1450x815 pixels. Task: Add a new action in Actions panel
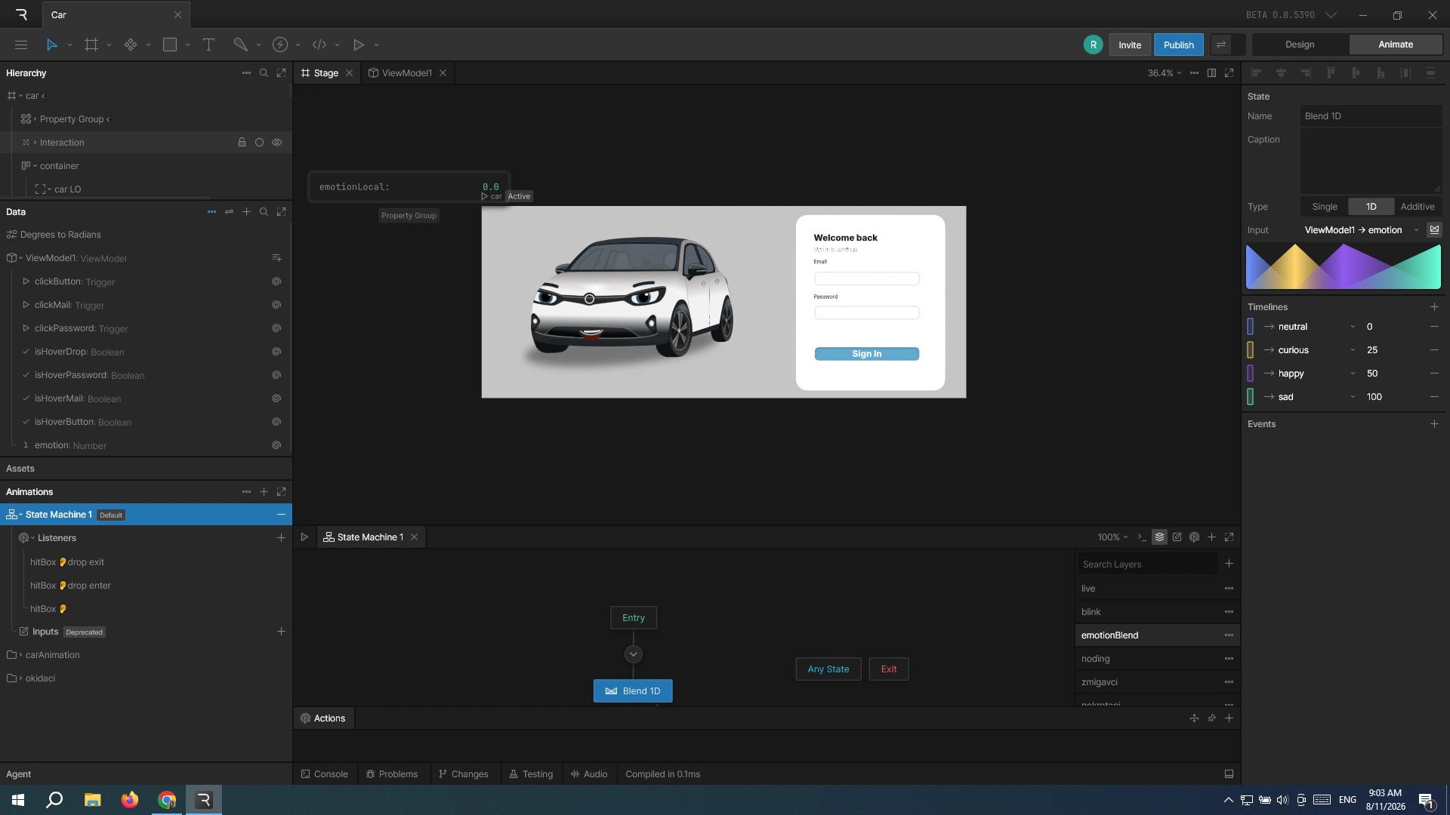(x=1229, y=718)
